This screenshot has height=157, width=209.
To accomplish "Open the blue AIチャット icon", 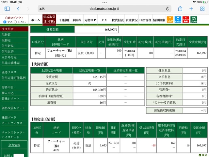I will tap(178, 20).
